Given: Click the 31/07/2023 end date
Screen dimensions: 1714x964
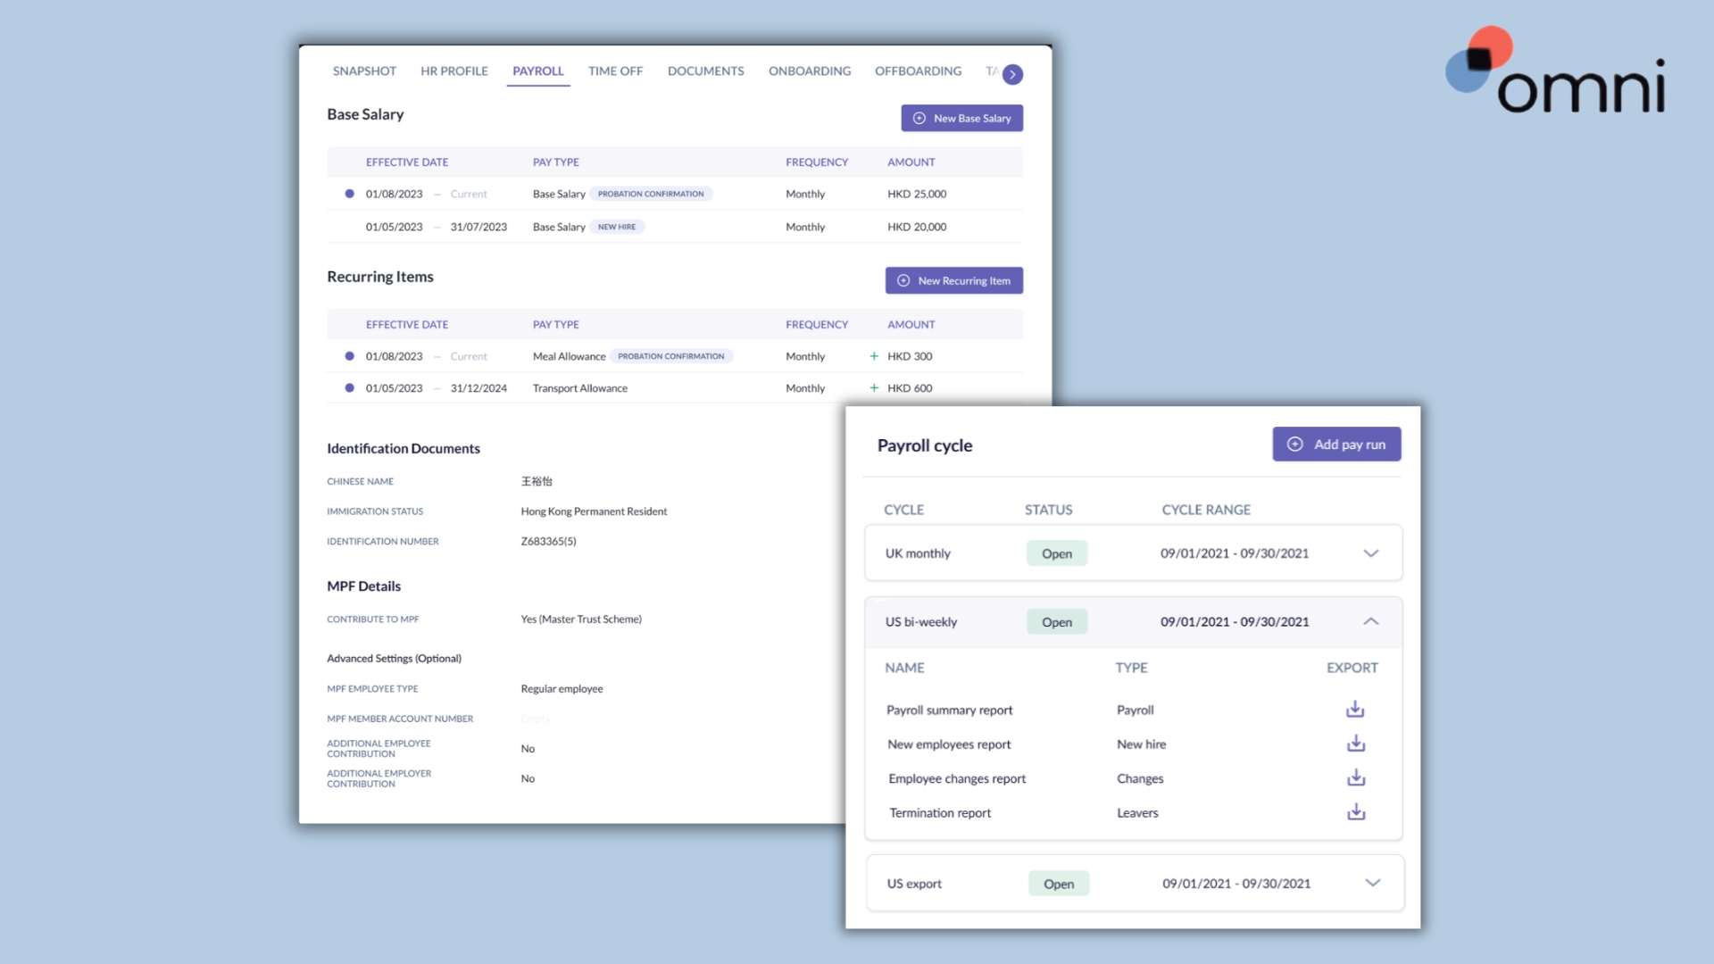Looking at the screenshot, I should point(478,227).
